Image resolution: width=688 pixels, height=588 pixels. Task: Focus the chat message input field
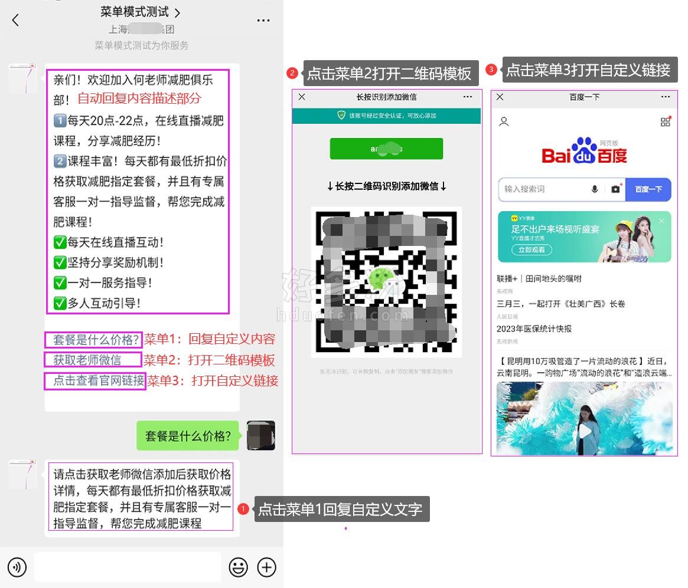coord(127,567)
